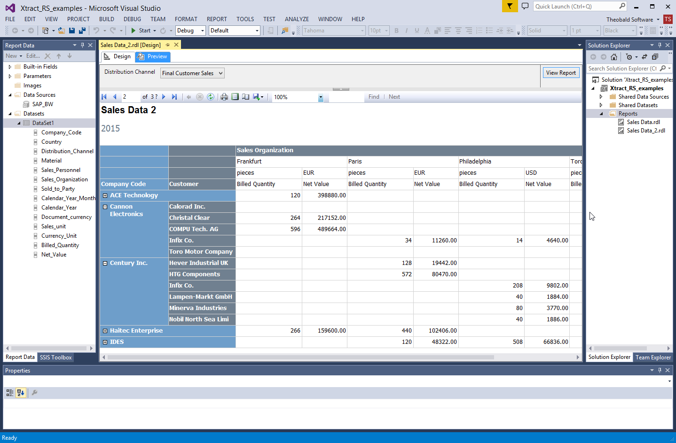
Task: Collapse the DataSet1 node
Action: pos(19,123)
